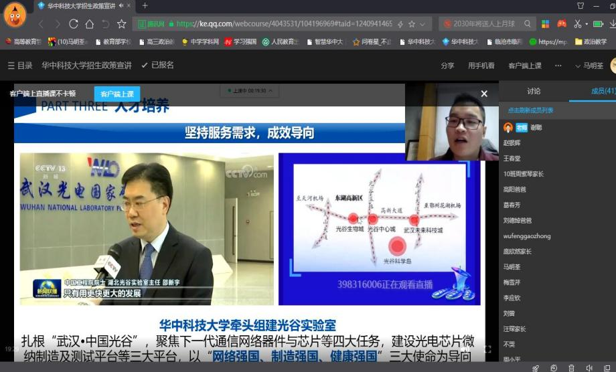Expand the 马明圣 user dropdown

pos(589,66)
